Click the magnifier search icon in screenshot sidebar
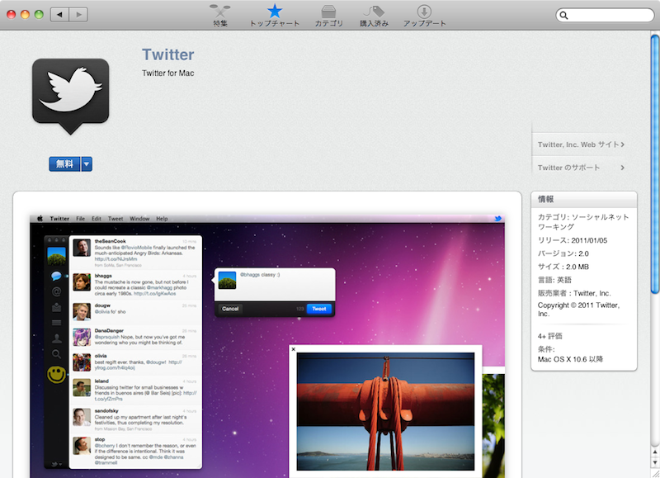The width and height of the screenshot is (660, 478). click(56, 354)
